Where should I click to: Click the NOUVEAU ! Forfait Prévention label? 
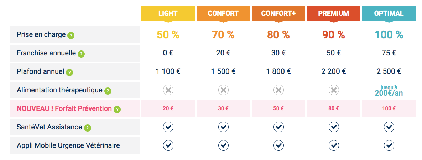click(64, 109)
